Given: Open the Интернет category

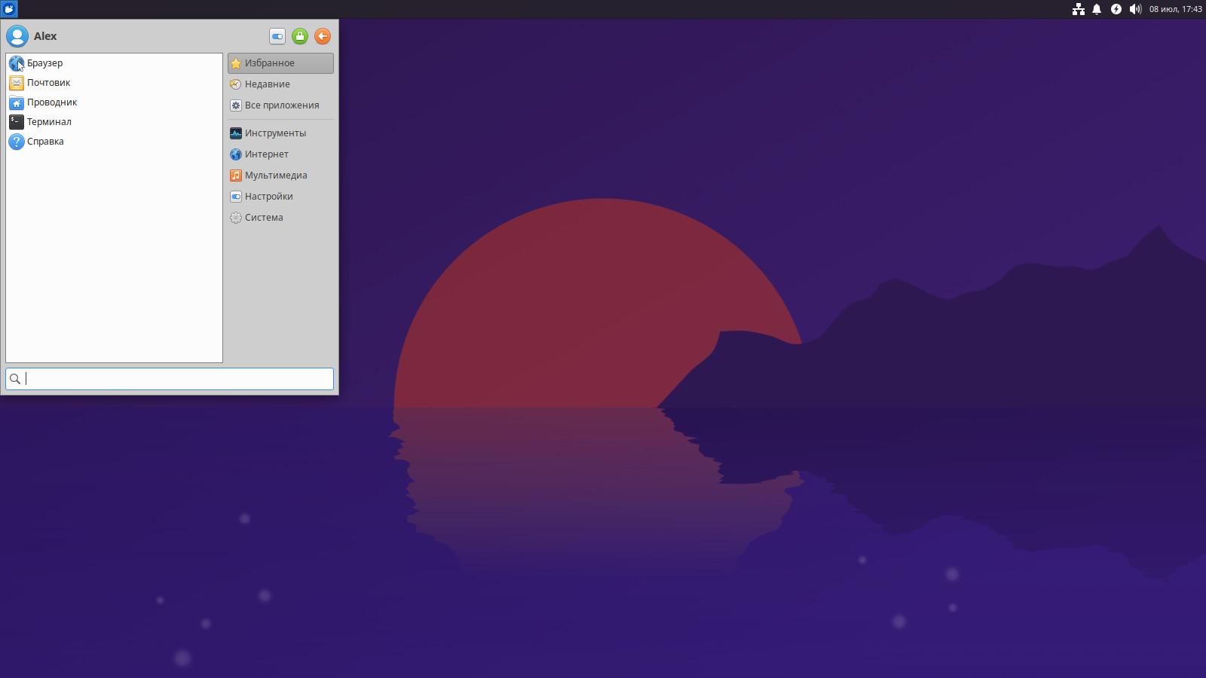Looking at the screenshot, I should 280,154.
